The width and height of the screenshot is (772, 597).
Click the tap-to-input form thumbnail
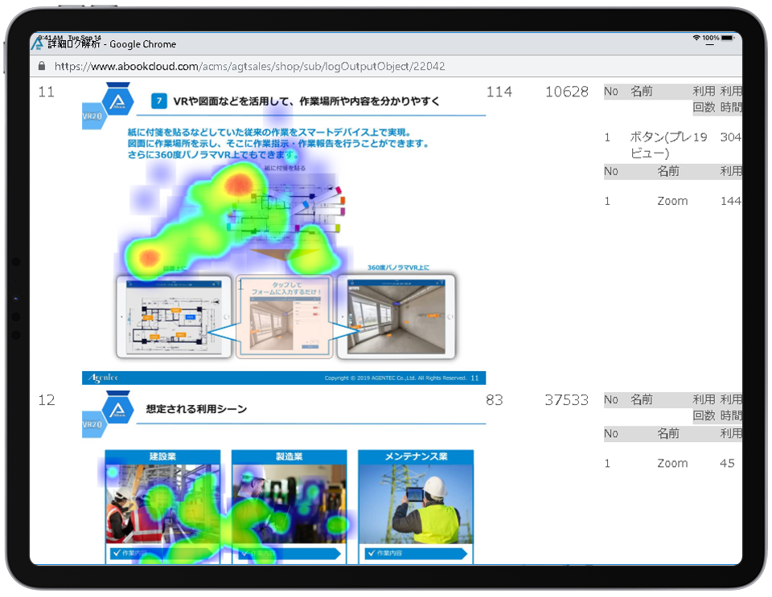285,317
